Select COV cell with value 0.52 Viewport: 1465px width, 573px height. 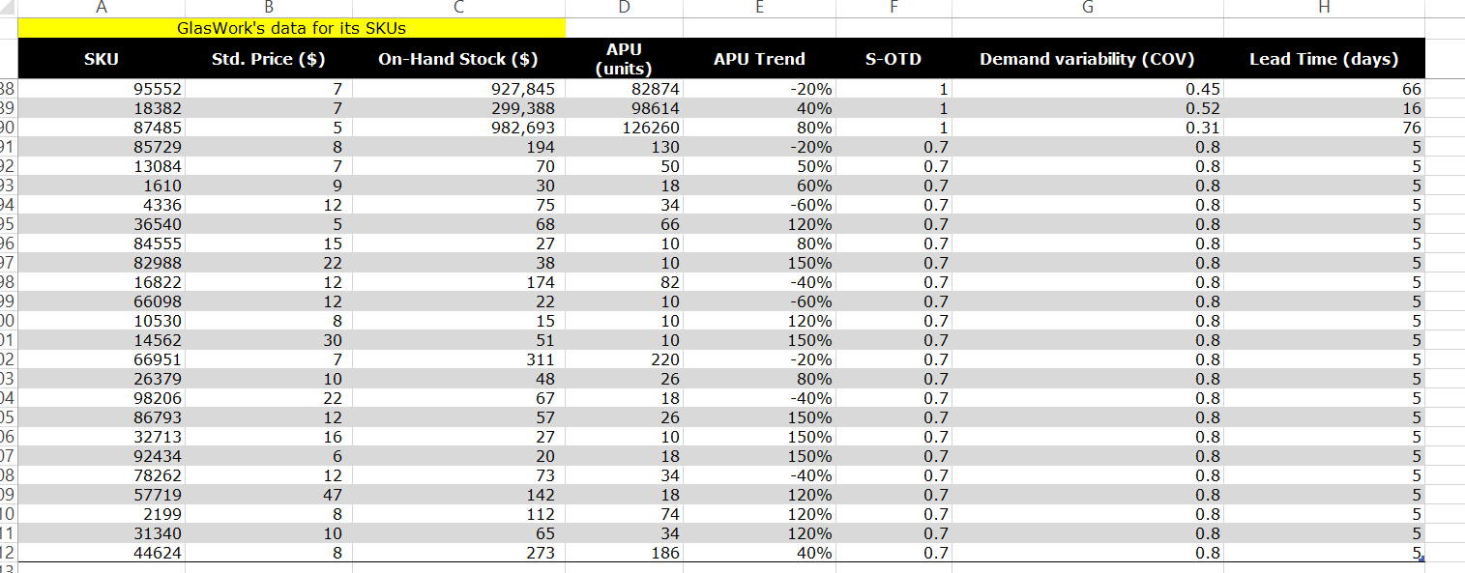(1088, 108)
